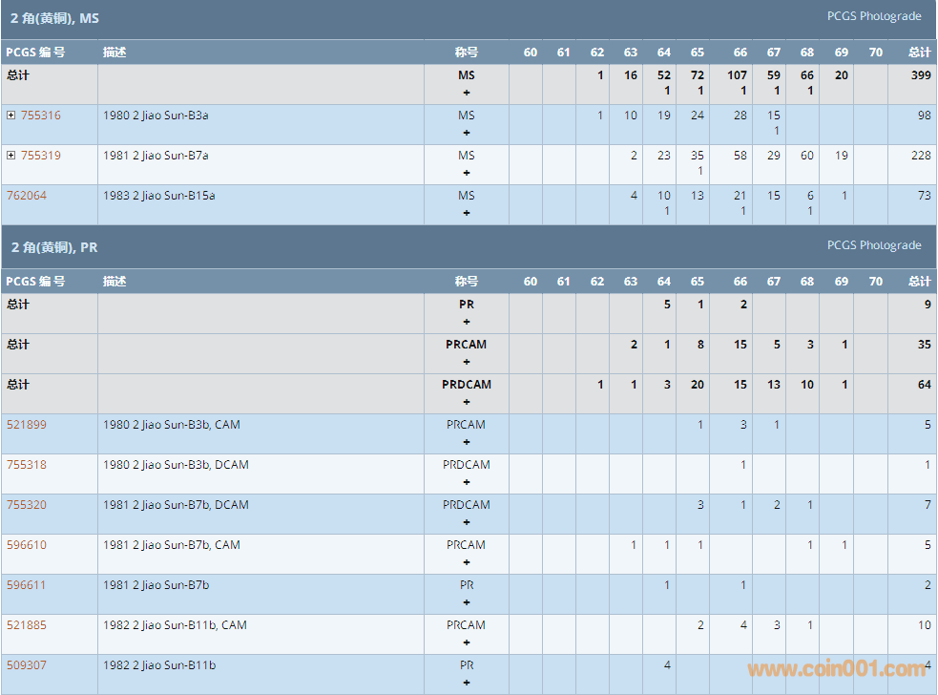Click plus sign under MS for 1983 Sun-B15a

tap(467, 213)
